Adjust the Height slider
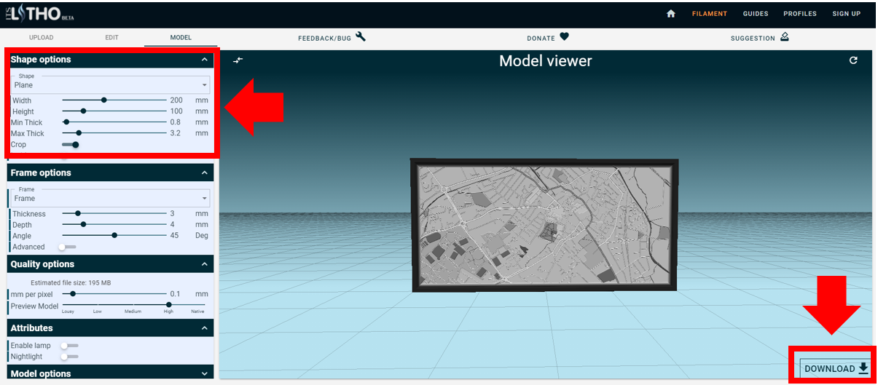This screenshot has width=878, height=385. pos(114,111)
